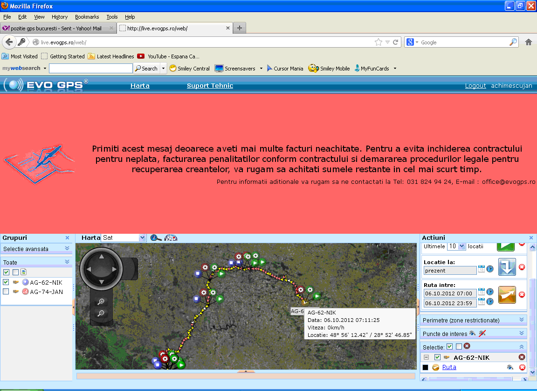The width and height of the screenshot is (537, 391).
Task: Open the Smiley Central toolbar button
Action: tap(189, 69)
